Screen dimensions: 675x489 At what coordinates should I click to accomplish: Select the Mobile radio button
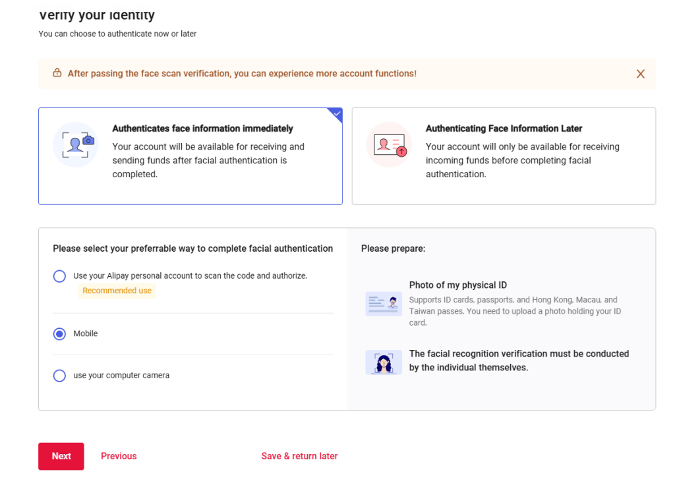59,334
